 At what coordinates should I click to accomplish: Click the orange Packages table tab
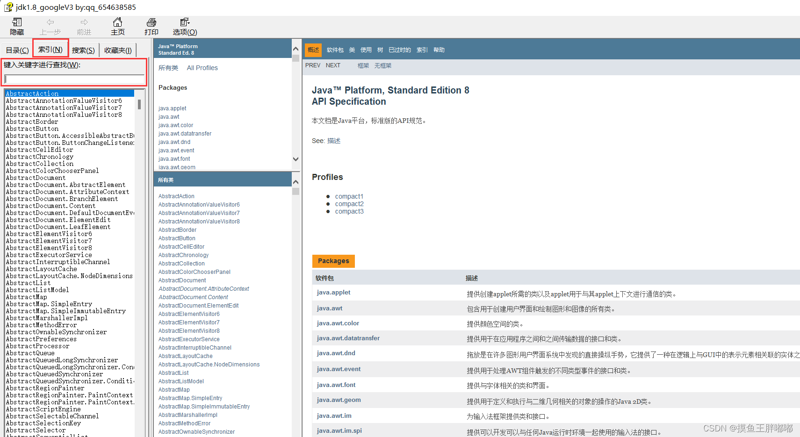(333, 261)
